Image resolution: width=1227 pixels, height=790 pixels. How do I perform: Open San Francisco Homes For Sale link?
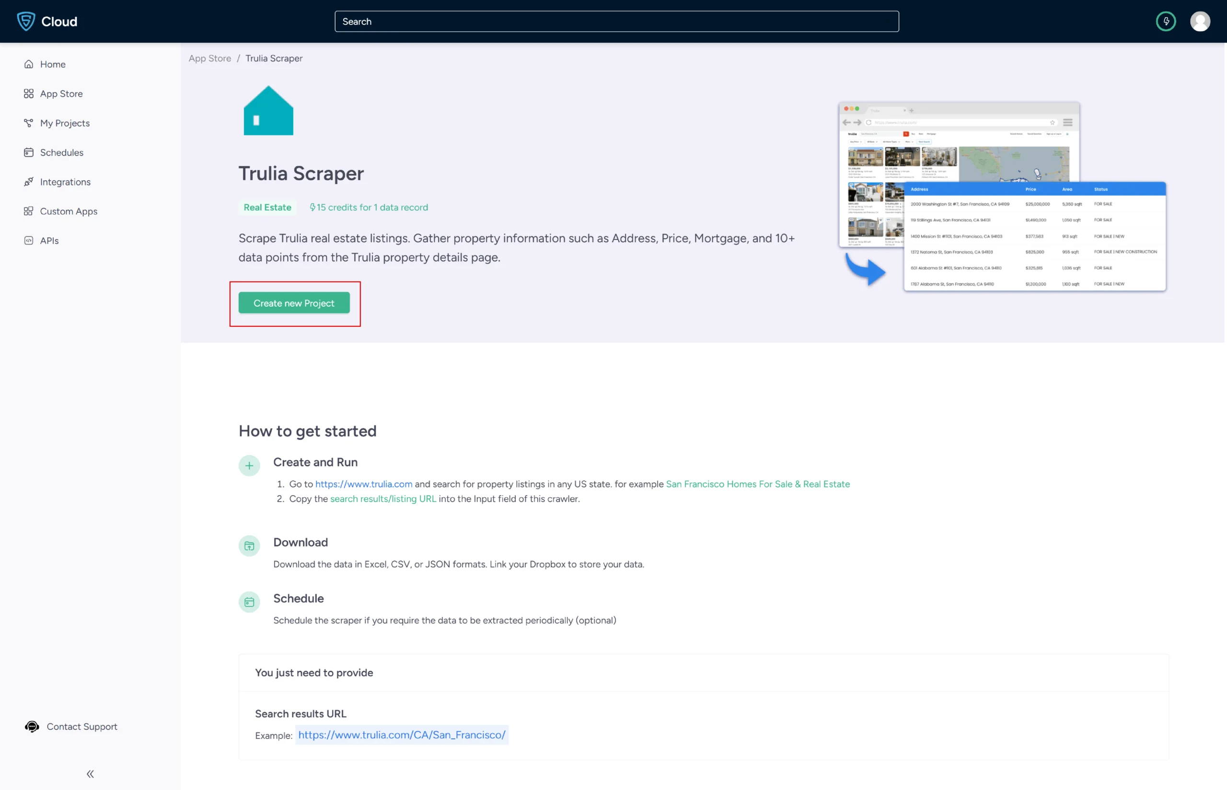(x=758, y=484)
